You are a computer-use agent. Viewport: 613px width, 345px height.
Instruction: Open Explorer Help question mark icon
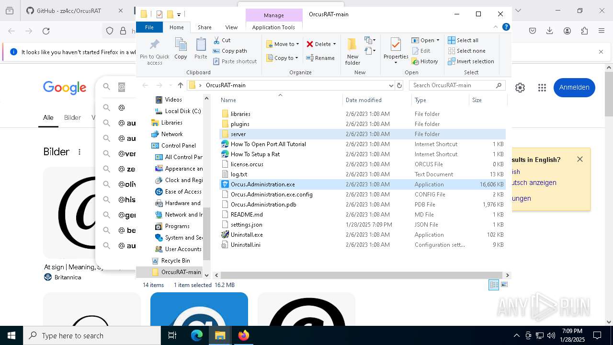pyautogui.click(x=506, y=27)
